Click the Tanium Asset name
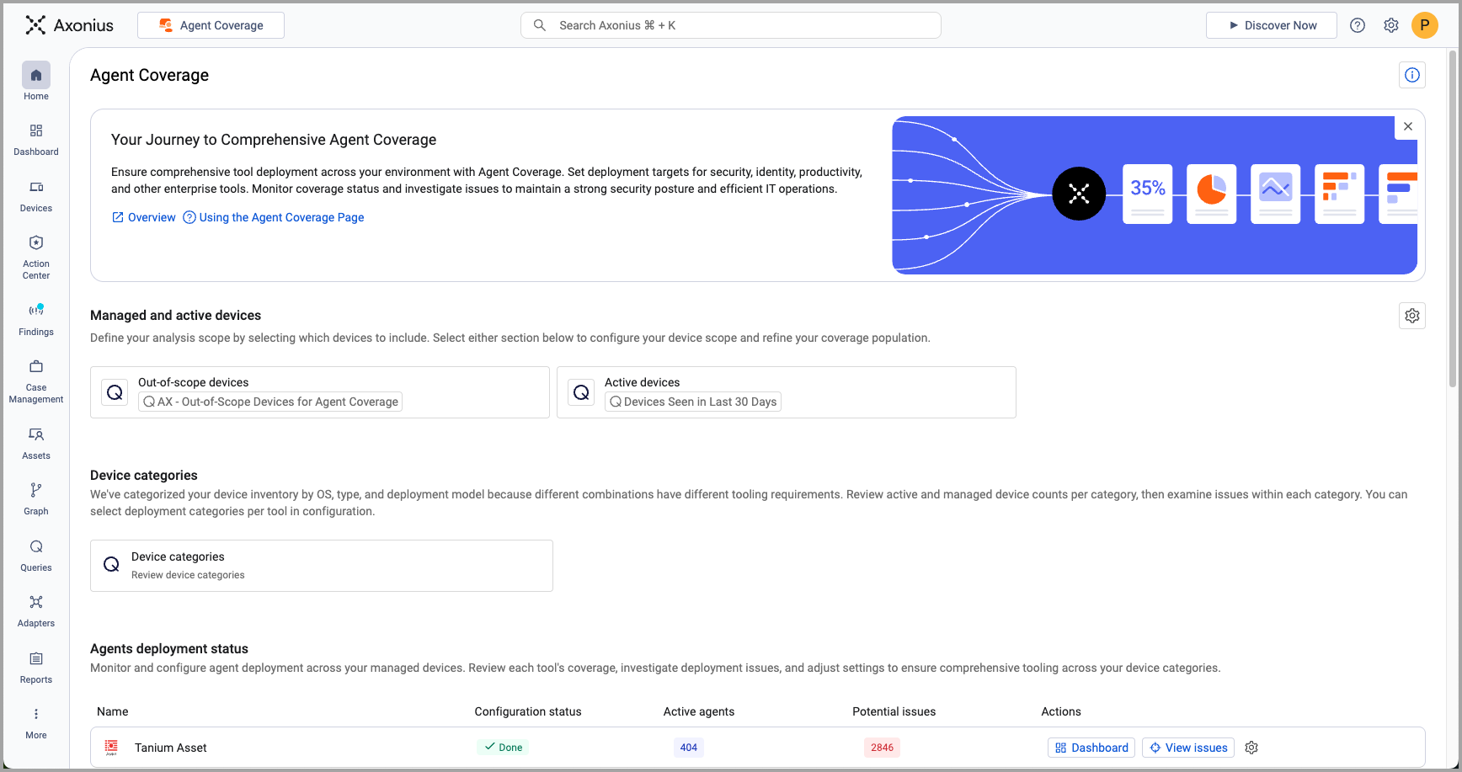The height and width of the screenshot is (772, 1462). (171, 748)
